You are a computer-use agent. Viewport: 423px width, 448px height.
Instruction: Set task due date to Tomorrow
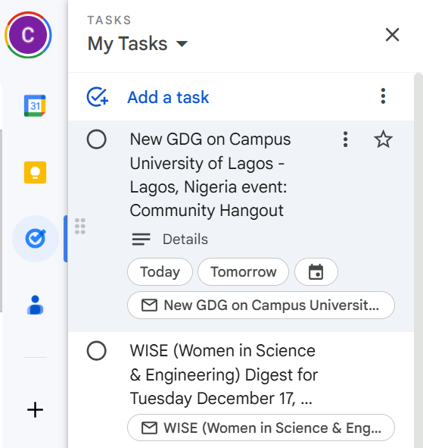pyautogui.click(x=244, y=271)
